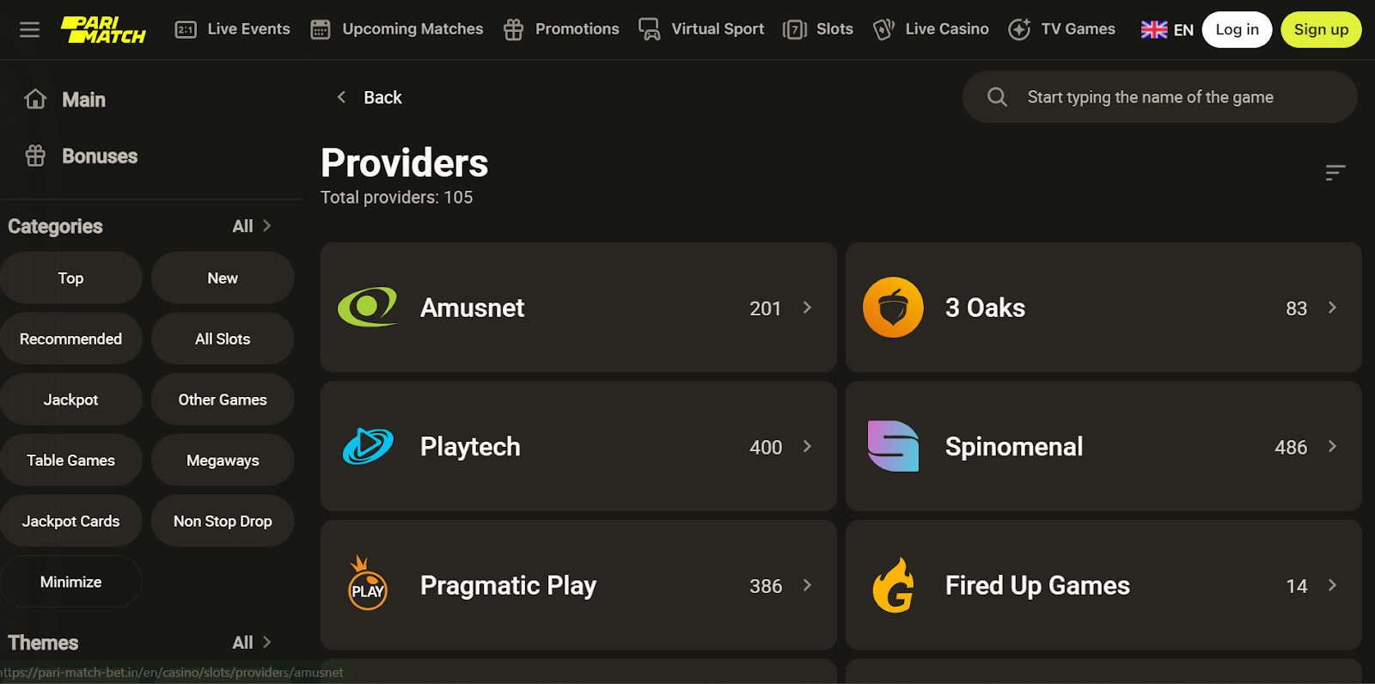Screen dimensions: 1375x684
Task: Click the search magnifier icon
Action: (x=997, y=97)
